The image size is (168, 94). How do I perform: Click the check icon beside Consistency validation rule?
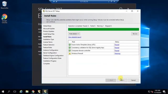coord(70,48)
